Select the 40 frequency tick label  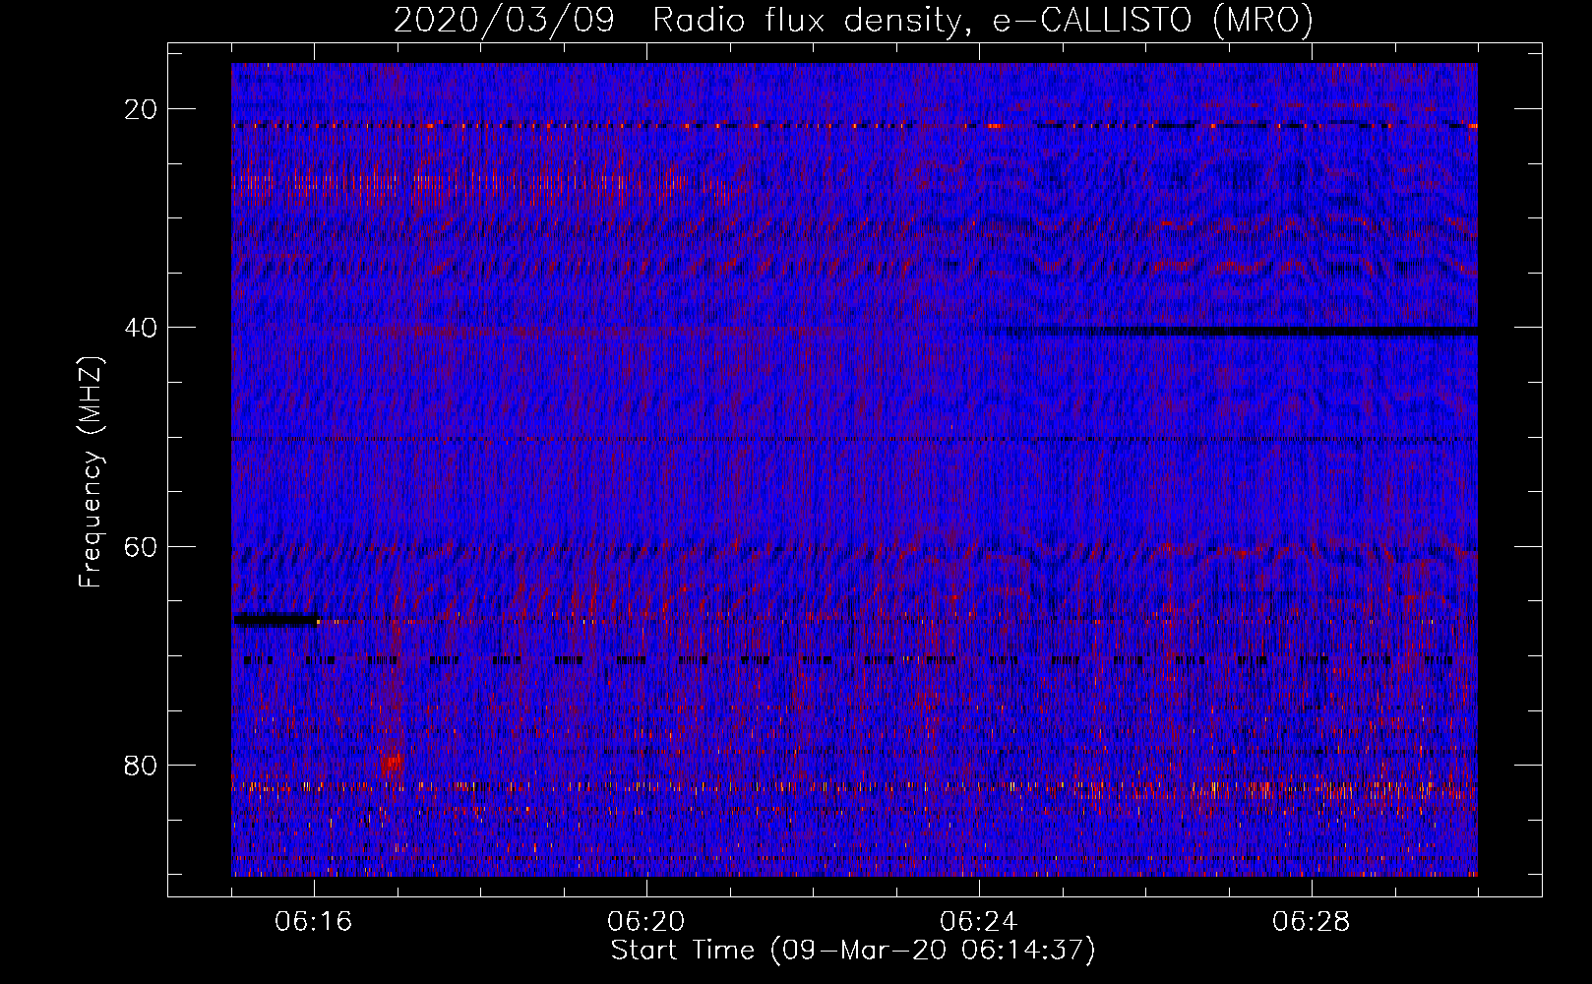coord(141,328)
